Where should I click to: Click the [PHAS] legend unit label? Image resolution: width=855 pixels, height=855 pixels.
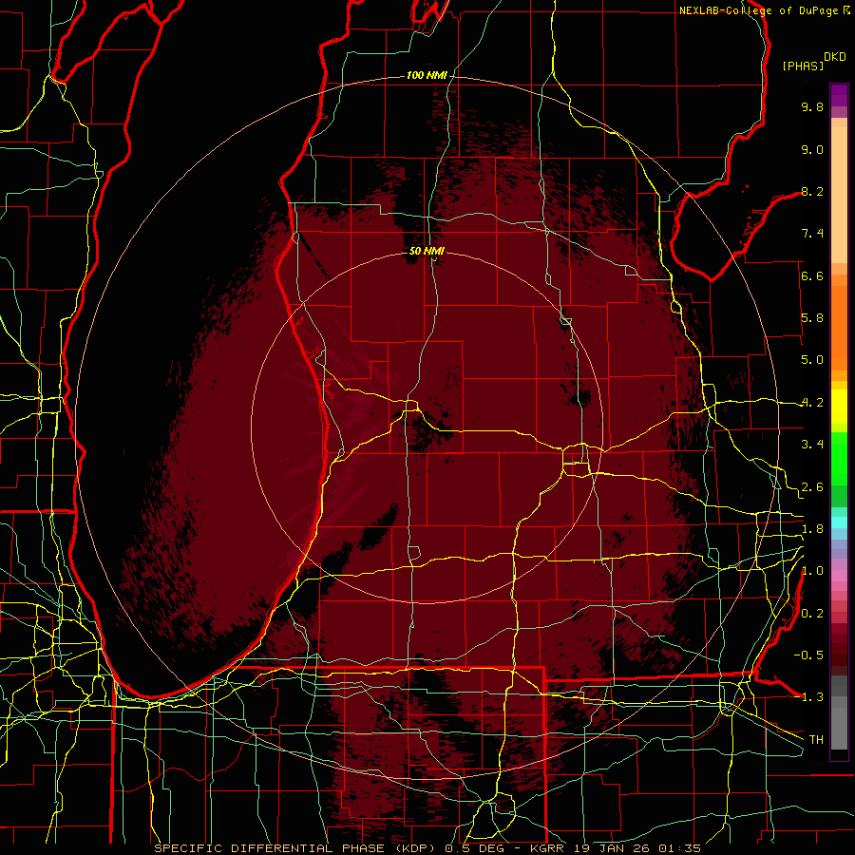[803, 66]
